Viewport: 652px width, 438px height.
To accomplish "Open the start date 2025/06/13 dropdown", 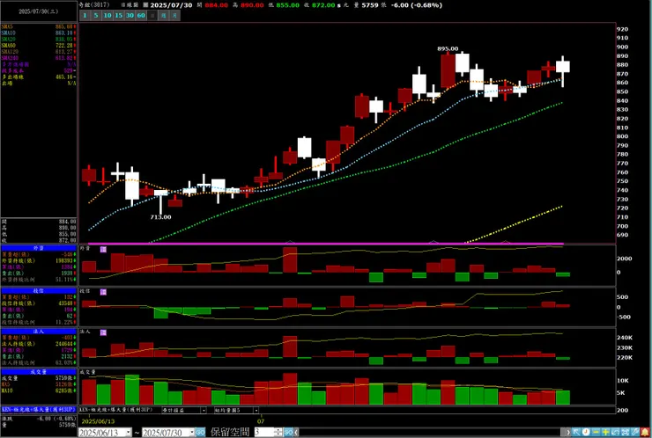I will (x=128, y=432).
